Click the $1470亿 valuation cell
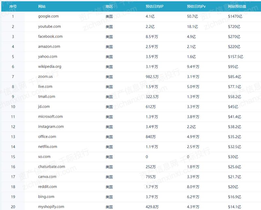Image resolution: width=261 pixels, height=210 pixels. click(x=235, y=16)
